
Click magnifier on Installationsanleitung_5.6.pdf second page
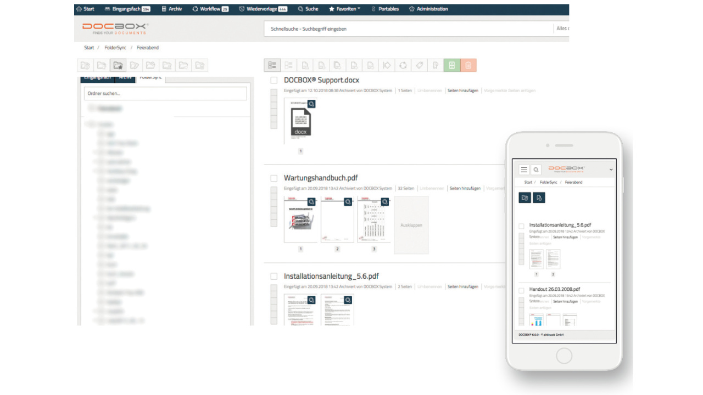tap(348, 300)
